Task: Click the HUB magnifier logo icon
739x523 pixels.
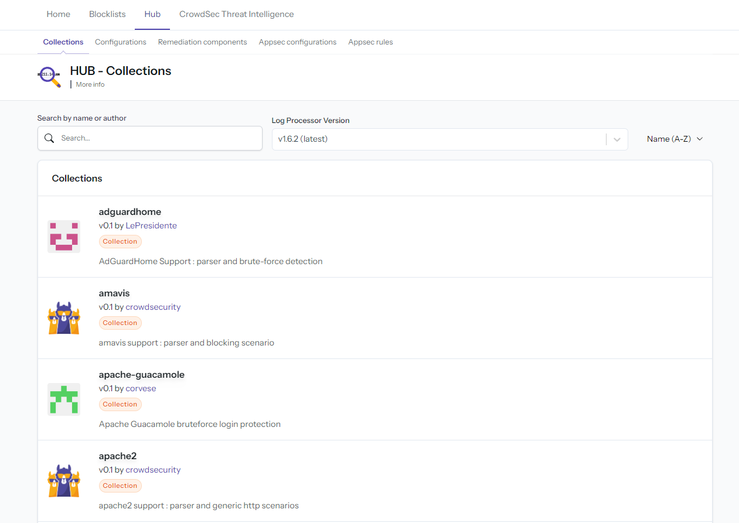Action: [x=49, y=77]
